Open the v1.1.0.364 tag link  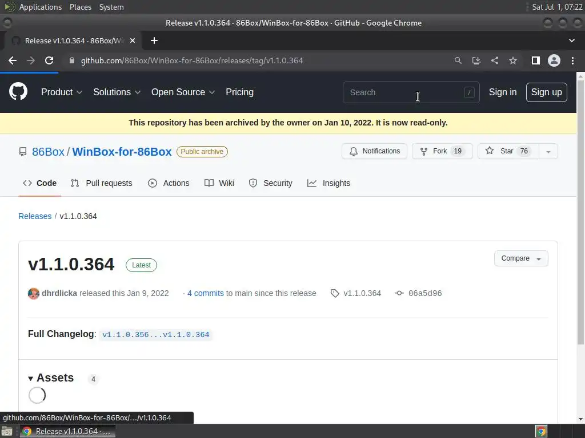click(362, 294)
